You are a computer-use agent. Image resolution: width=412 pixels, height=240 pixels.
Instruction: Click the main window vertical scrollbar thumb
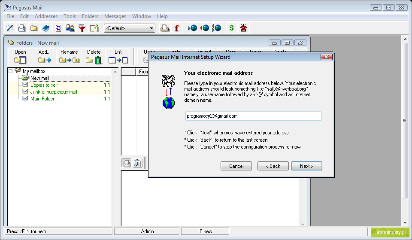(x=405, y=121)
